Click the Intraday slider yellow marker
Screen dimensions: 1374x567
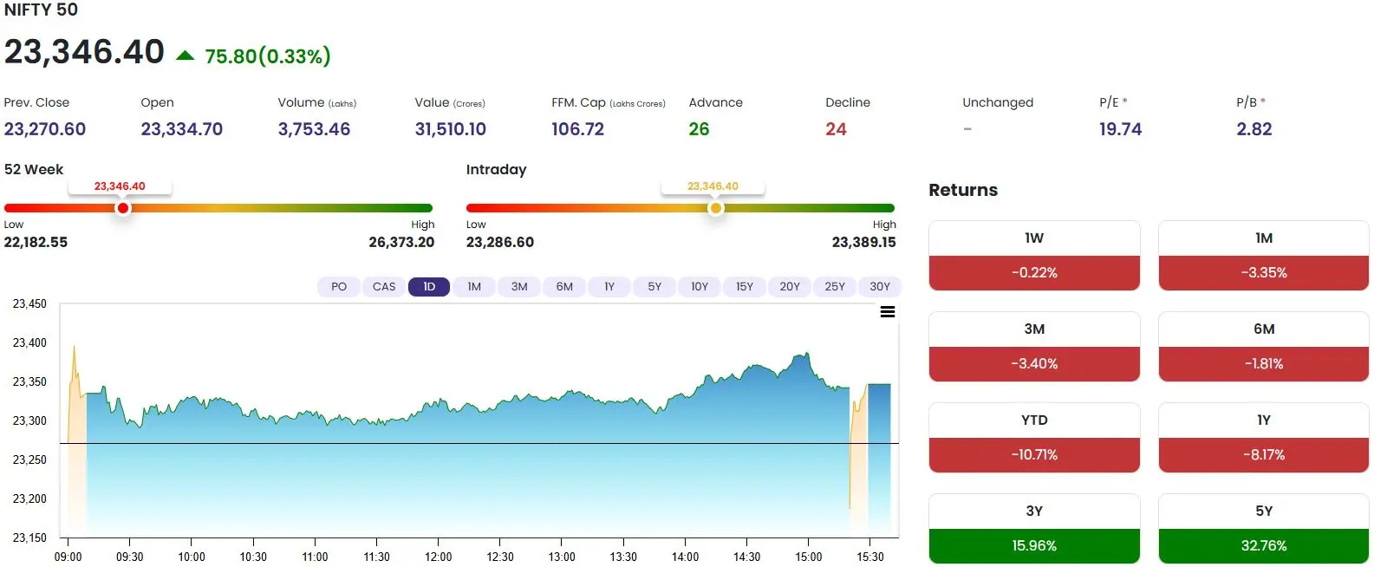pyautogui.click(x=715, y=208)
